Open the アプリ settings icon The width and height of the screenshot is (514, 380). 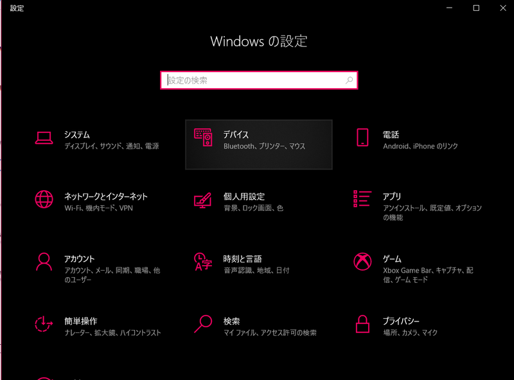point(361,199)
